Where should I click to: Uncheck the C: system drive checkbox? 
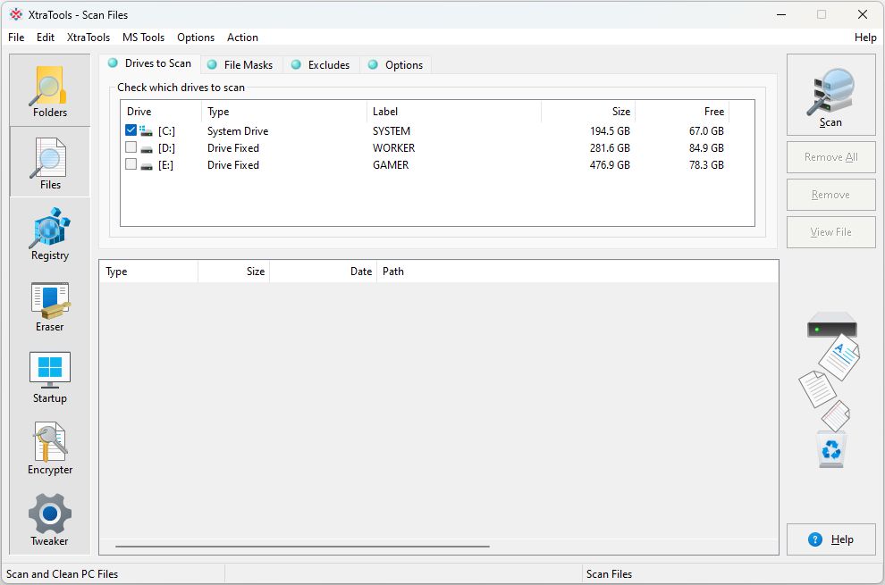[131, 131]
